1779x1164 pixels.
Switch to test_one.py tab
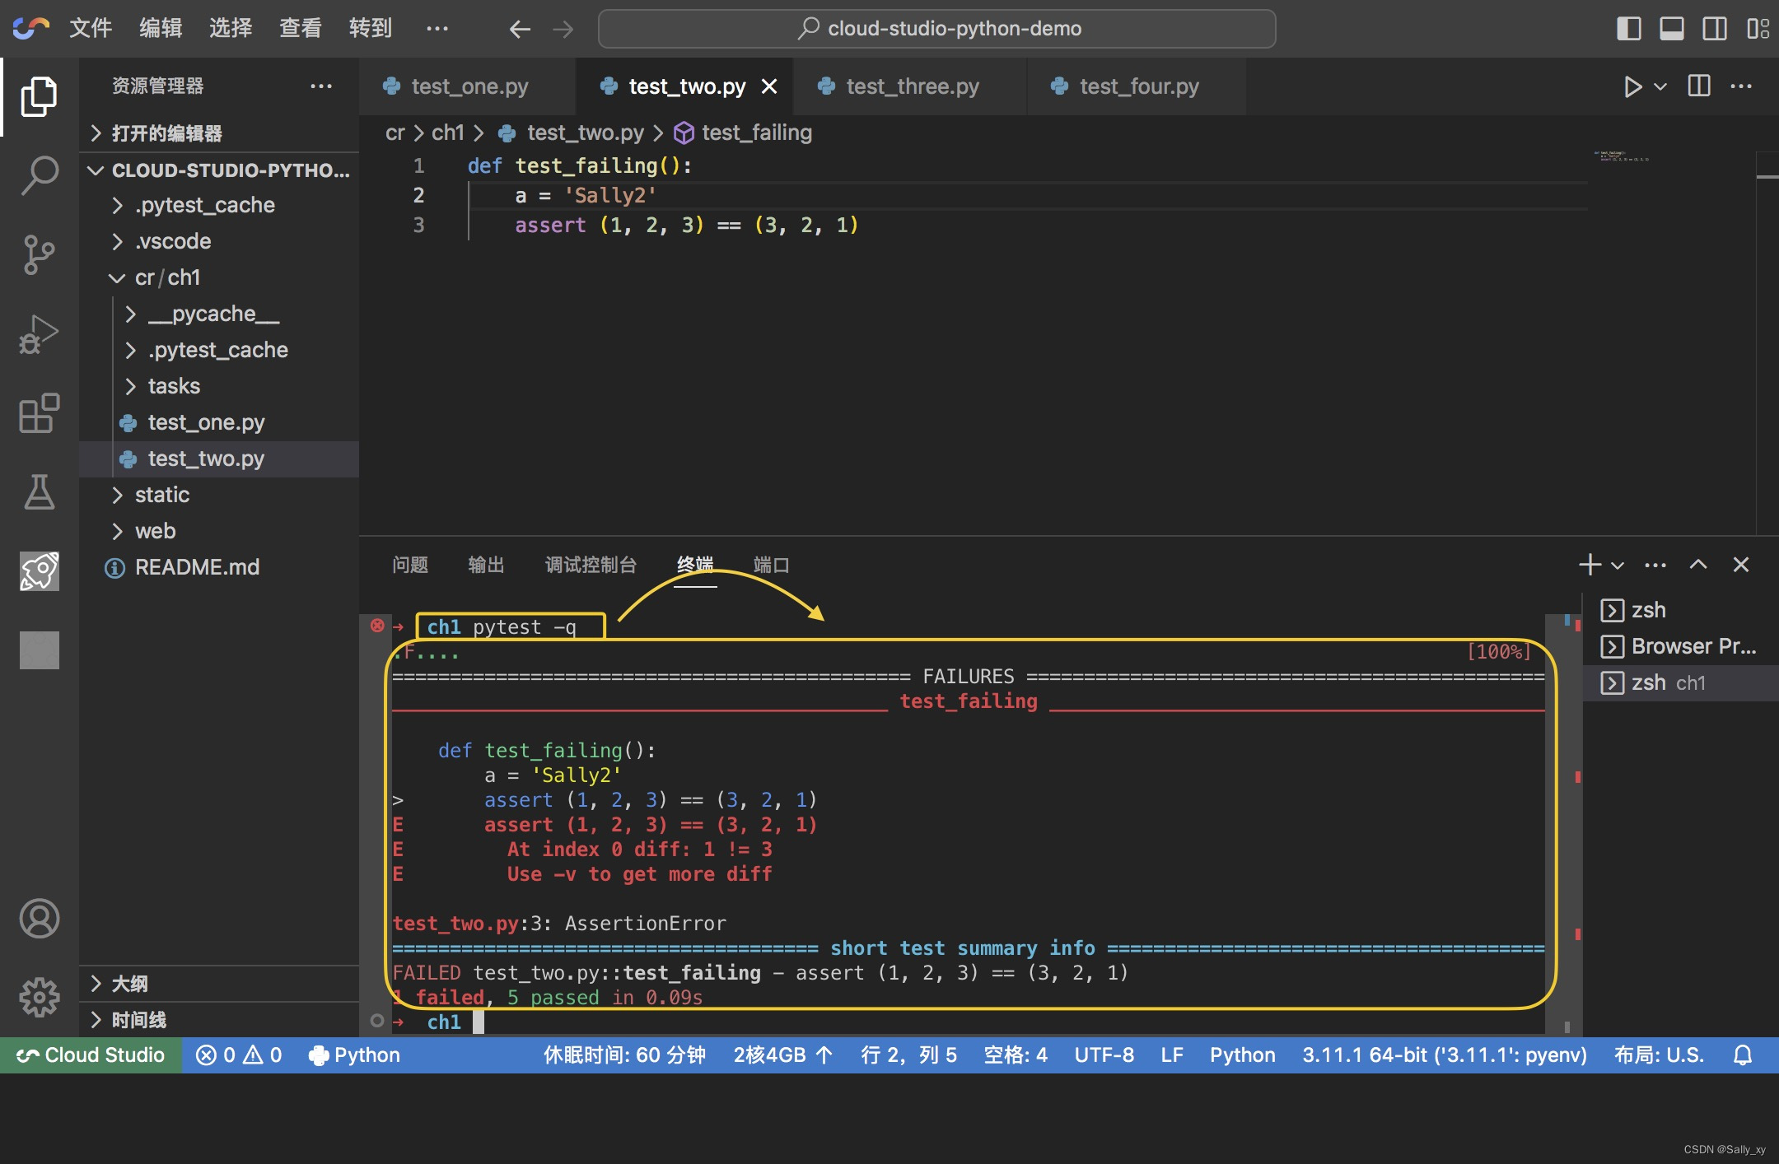pos(467,86)
